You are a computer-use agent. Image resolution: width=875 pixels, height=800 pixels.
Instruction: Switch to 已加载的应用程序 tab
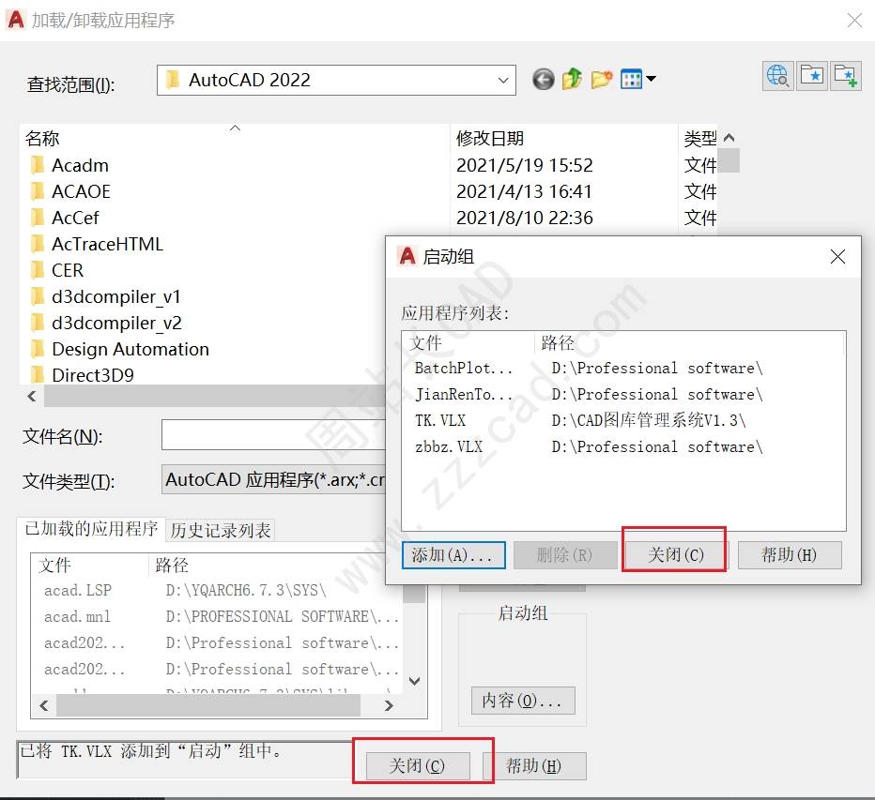91,529
